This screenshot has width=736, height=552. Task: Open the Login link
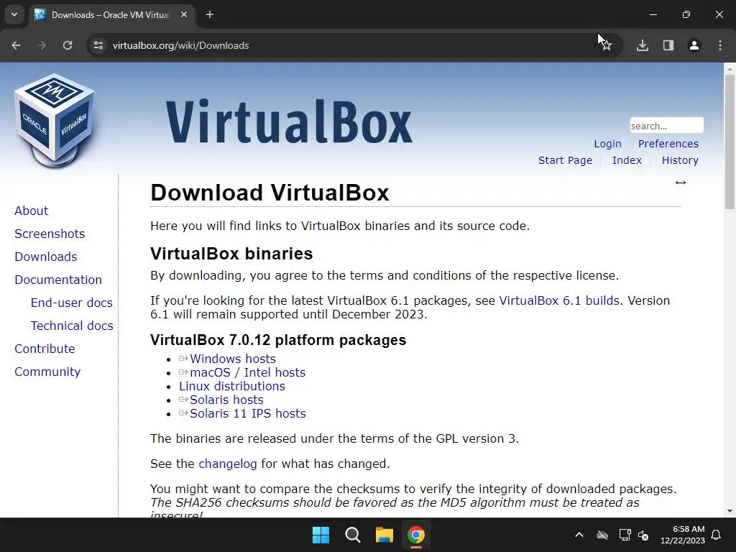coord(607,144)
